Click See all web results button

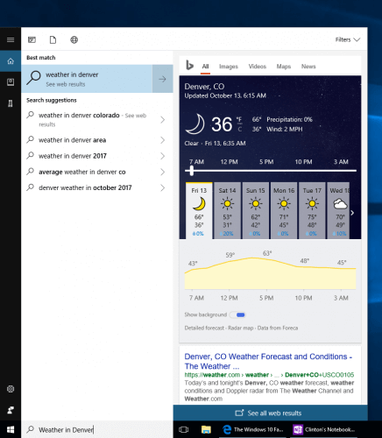271,413
